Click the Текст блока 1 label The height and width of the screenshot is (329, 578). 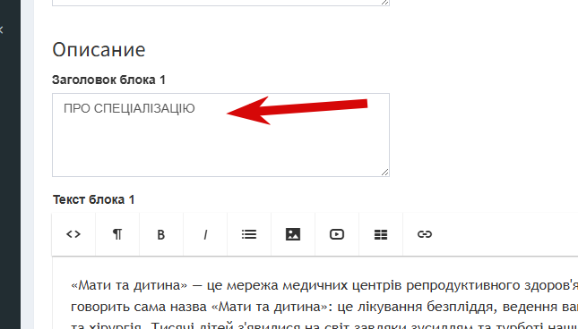pos(93,199)
